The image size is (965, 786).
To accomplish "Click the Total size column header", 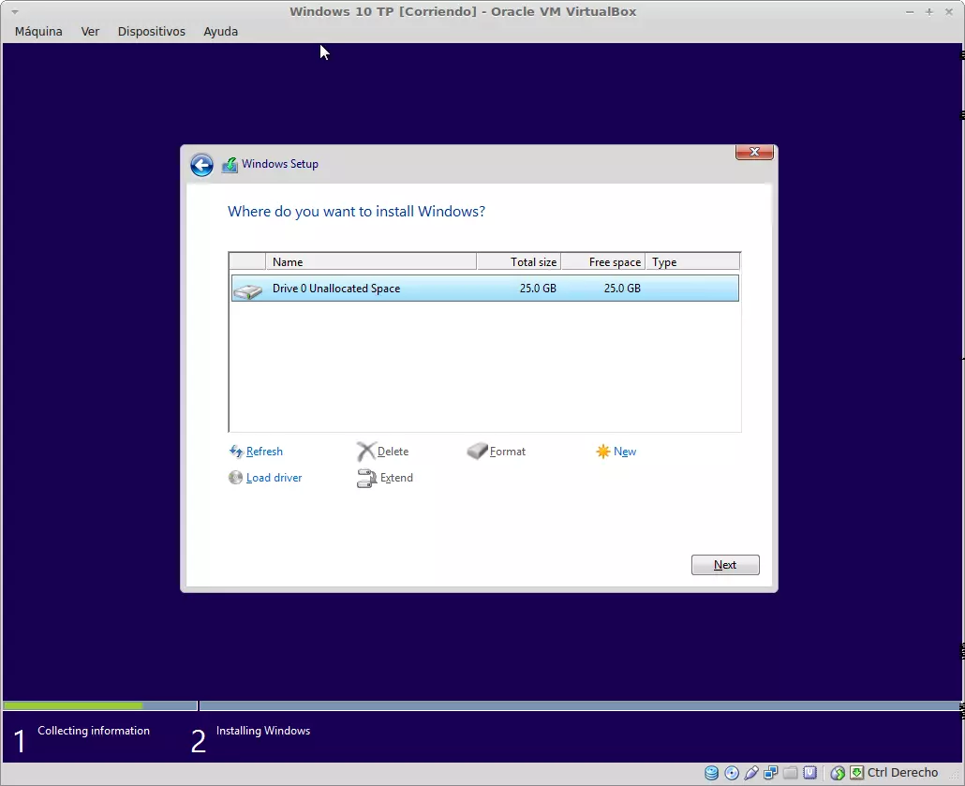I will coord(518,262).
